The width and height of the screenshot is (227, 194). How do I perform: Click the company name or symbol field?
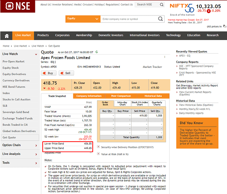point(129,19)
